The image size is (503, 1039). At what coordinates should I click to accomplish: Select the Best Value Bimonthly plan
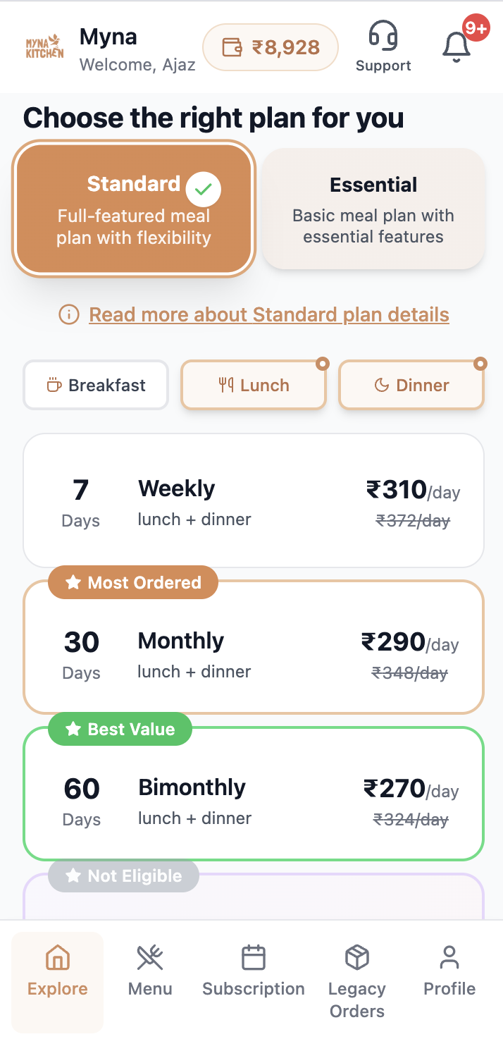click(253, 793)
